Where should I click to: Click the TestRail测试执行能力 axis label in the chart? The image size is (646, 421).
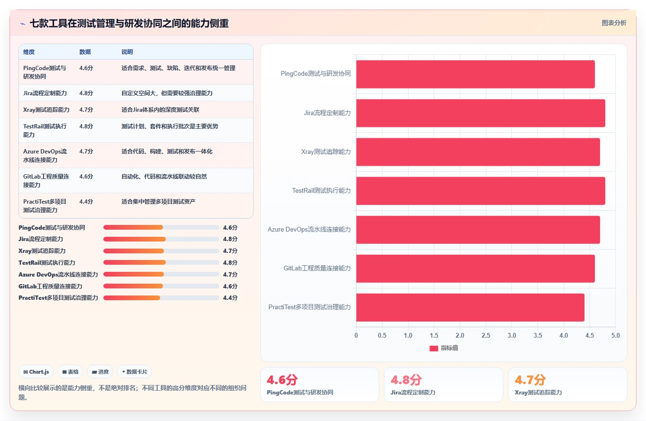[x=321, y=191]
